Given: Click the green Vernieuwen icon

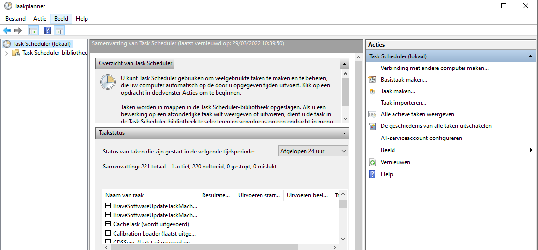Looking at the screenshot, I should click(372, 162).
